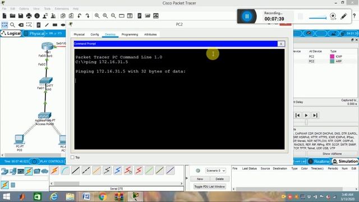Screen dimensions: 359x202
Task: Click inside the command prompt terminal
Action: (179, 99)
